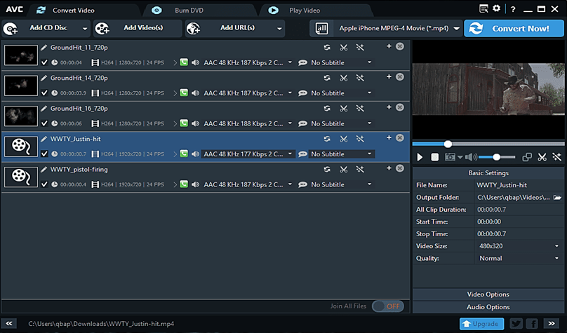567x333 pixels.
Task: Open the output profile dropdown Apple iPhone MPEG-4
Action: 456,29
